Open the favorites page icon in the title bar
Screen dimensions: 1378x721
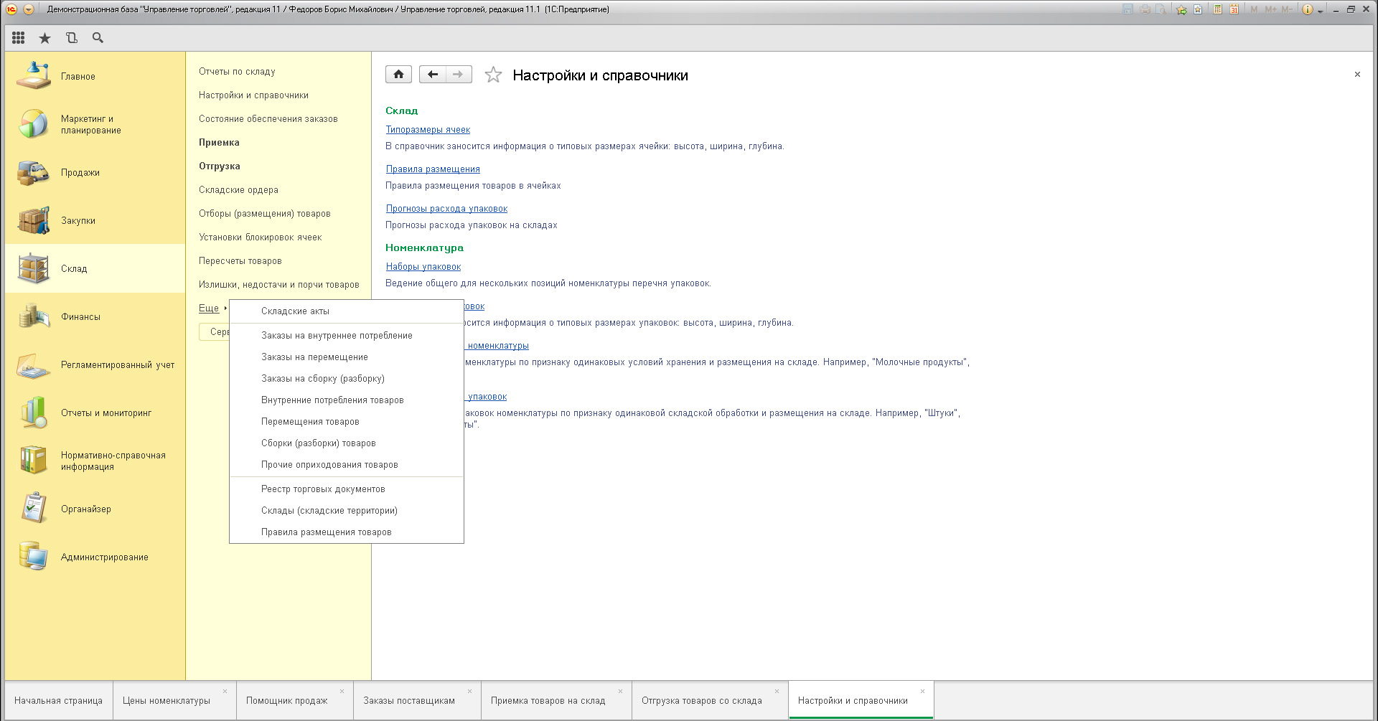(1198, 9)
